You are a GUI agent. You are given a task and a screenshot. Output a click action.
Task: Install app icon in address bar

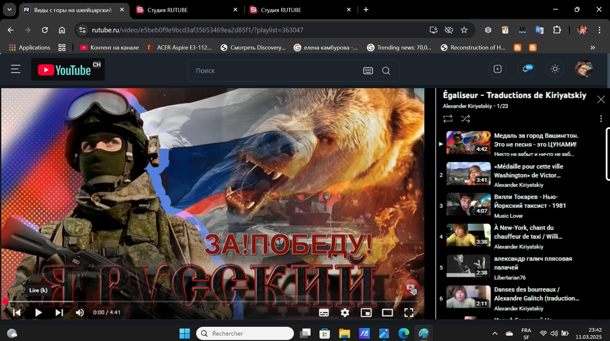(433, 30)
